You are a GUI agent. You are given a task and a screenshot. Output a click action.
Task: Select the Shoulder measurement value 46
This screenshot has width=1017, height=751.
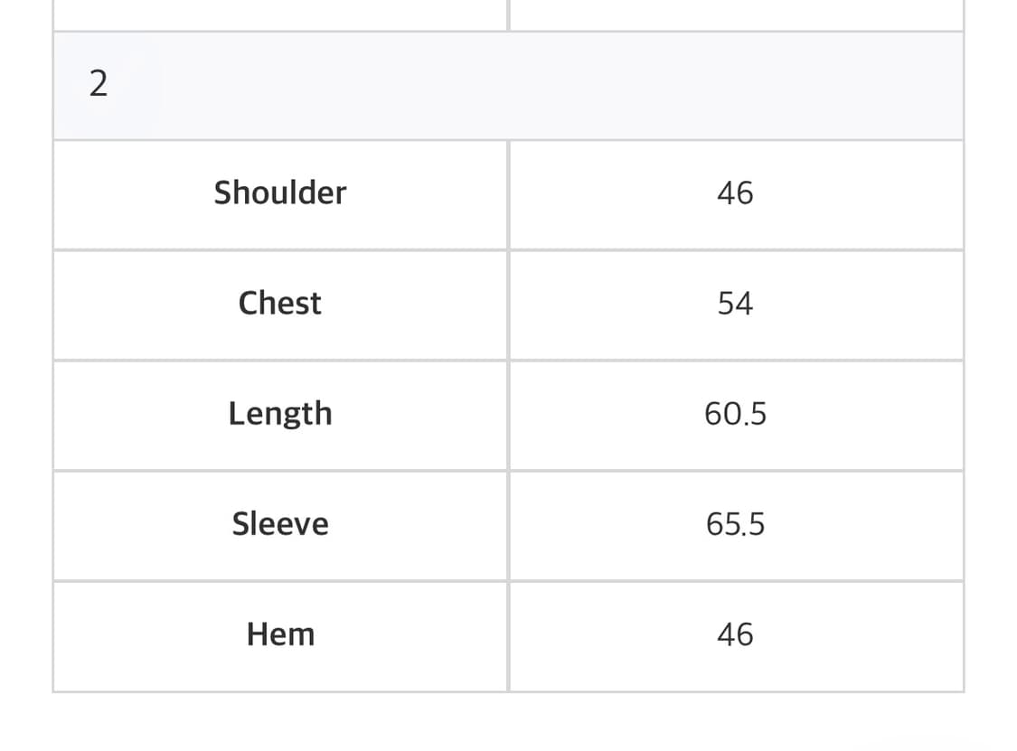[x=735, y=193]
